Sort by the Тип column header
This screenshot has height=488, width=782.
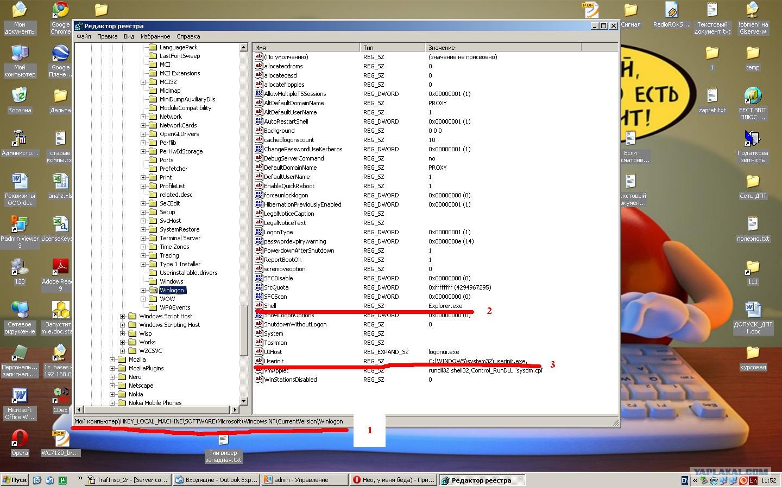click(392, 48)
